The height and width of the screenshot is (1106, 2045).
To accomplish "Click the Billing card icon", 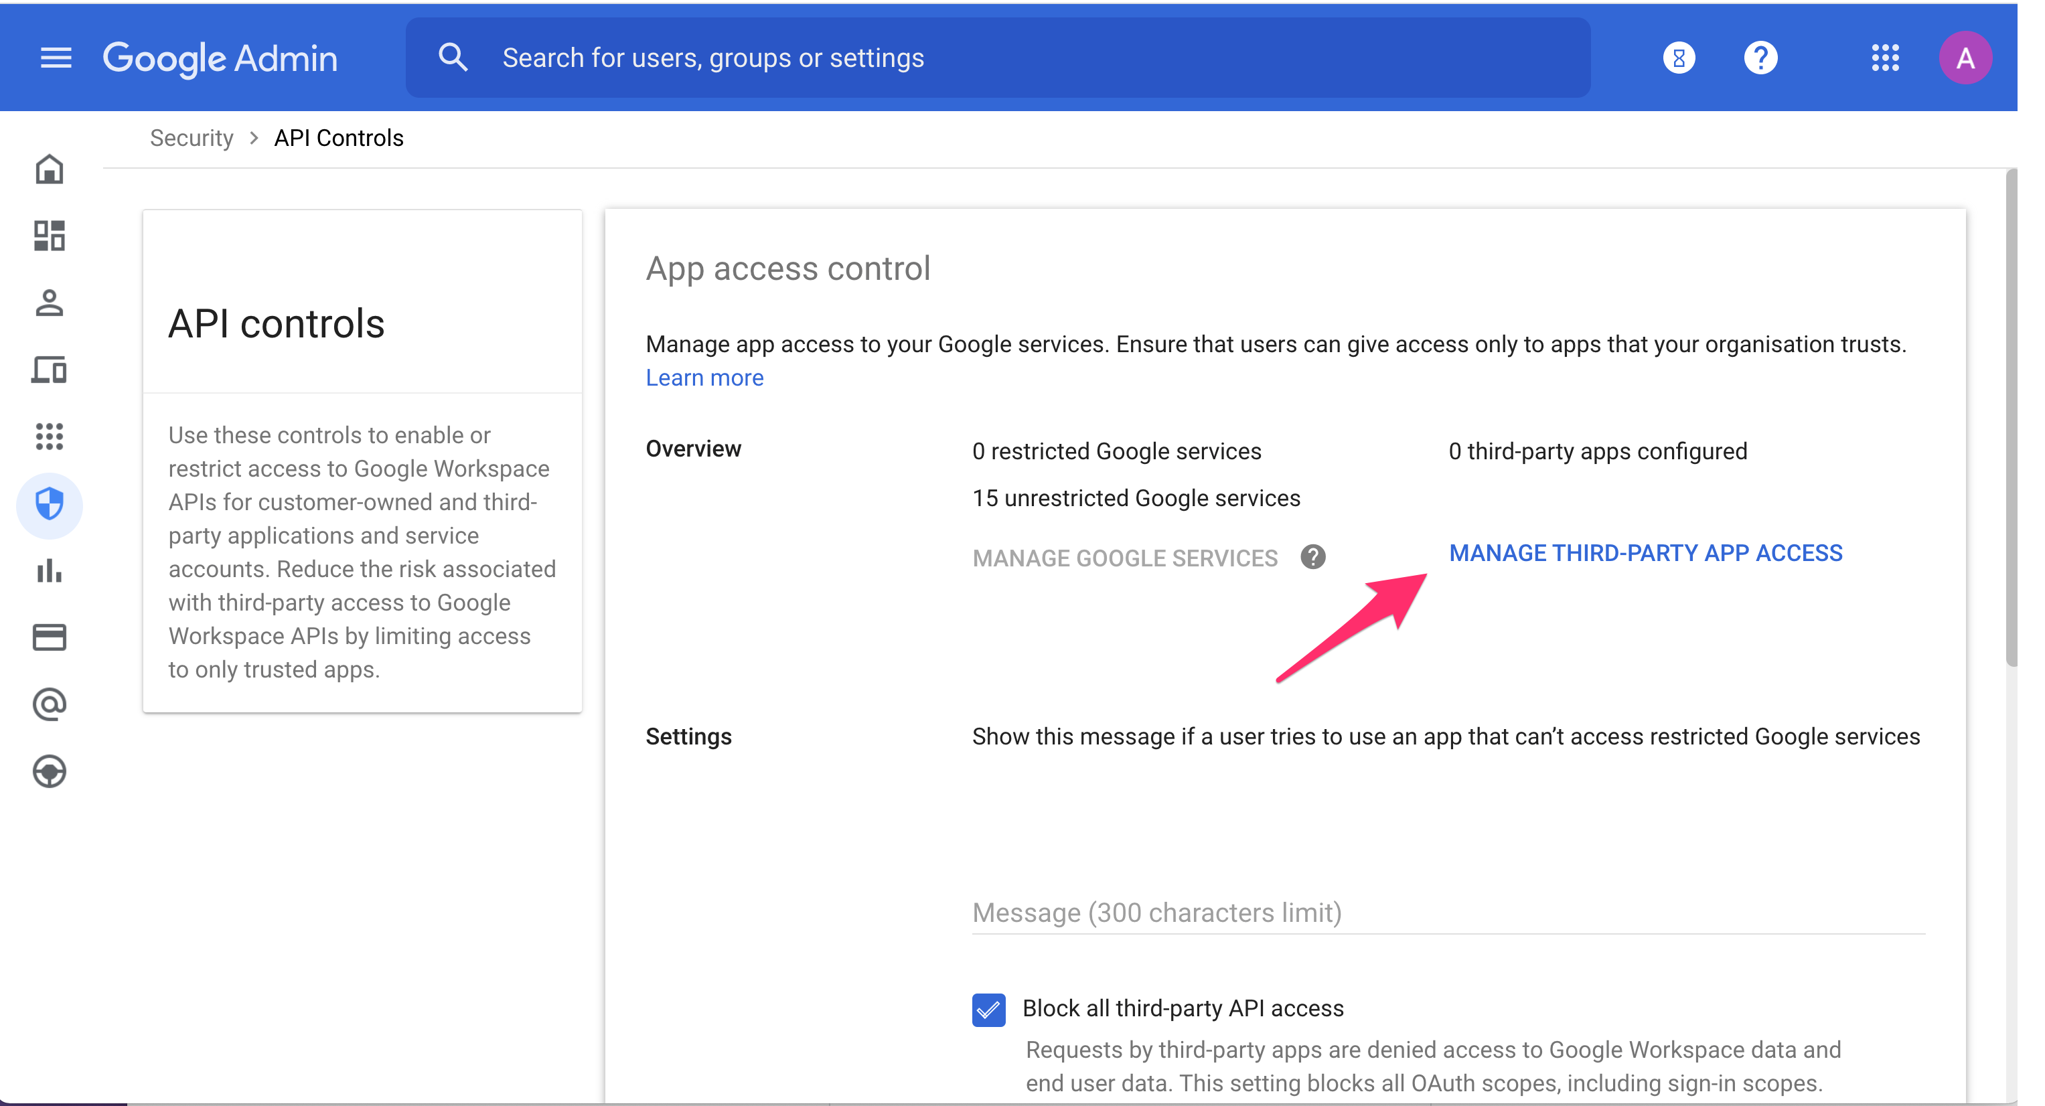I will point(50,637).
